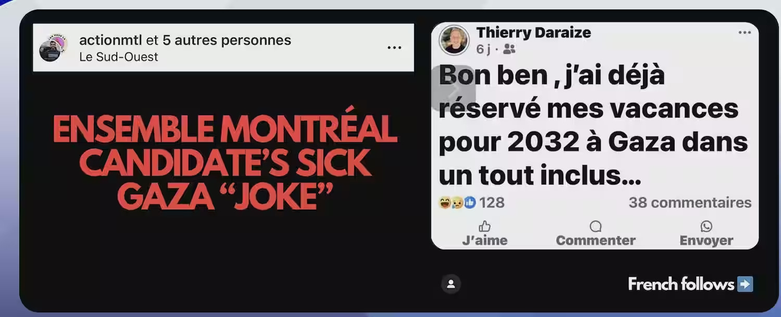Open the actionmtl account link
Viewport: 781px width, 317px height.
click(x=110, y=40)
